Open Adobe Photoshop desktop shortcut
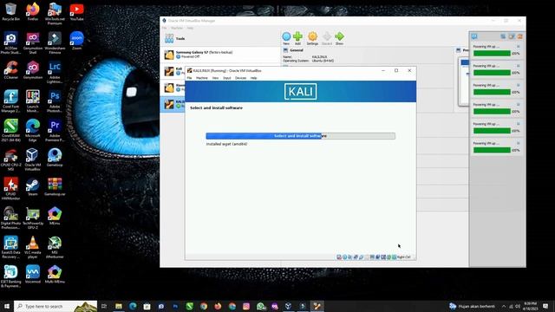555x312 pixels. (55, 101)
